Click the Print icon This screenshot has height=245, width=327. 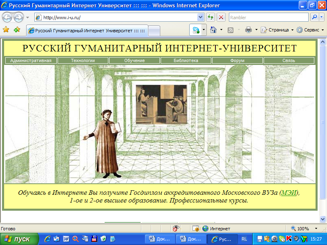(x=249, y=30)
